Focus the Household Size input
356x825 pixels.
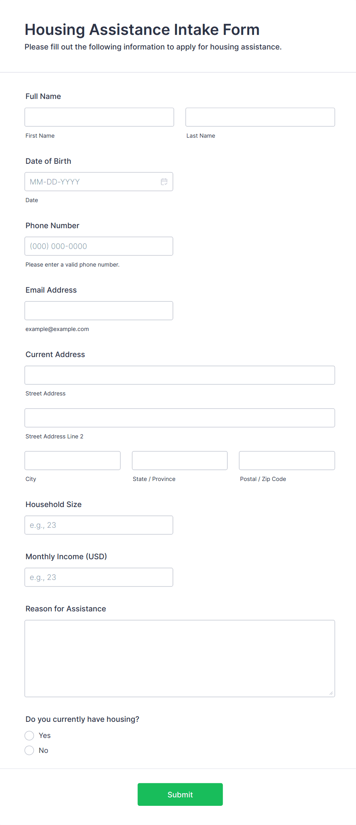(x=99, y=525)
